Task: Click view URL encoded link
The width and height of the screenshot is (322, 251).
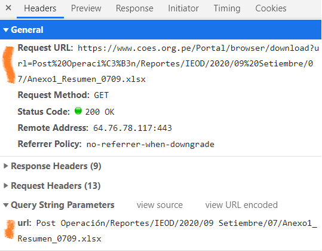Action: tap(241, 205)
